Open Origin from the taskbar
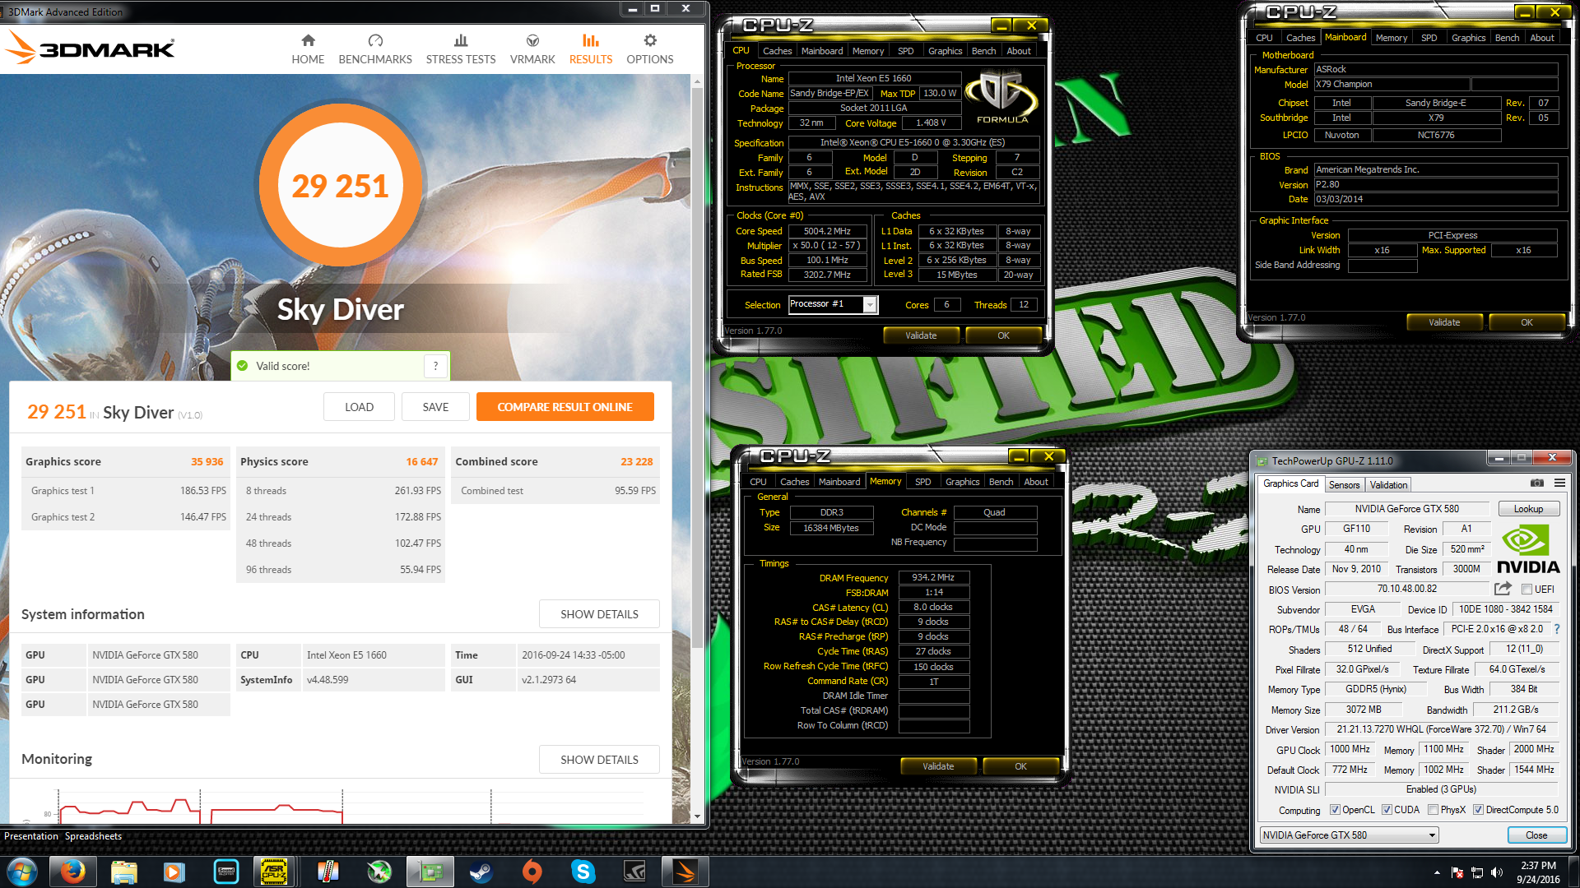The height and width of the screenshot is (888, 1580). (532, 872)
